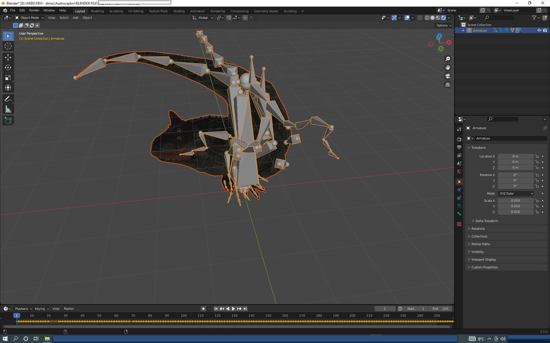Select the Move tool
Viewport: 550px width, 343px height.
[x=8, y=57]
